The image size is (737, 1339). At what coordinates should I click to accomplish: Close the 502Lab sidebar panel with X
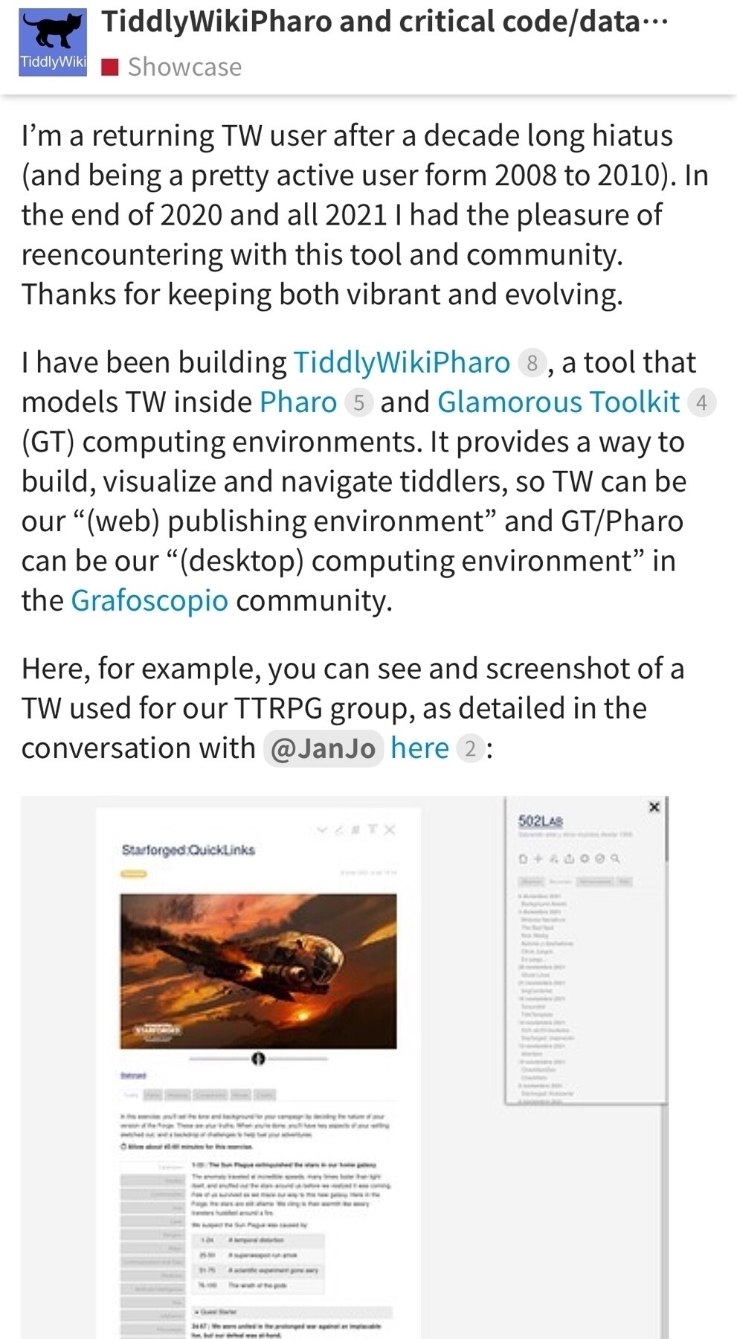(x=654, y=807)
